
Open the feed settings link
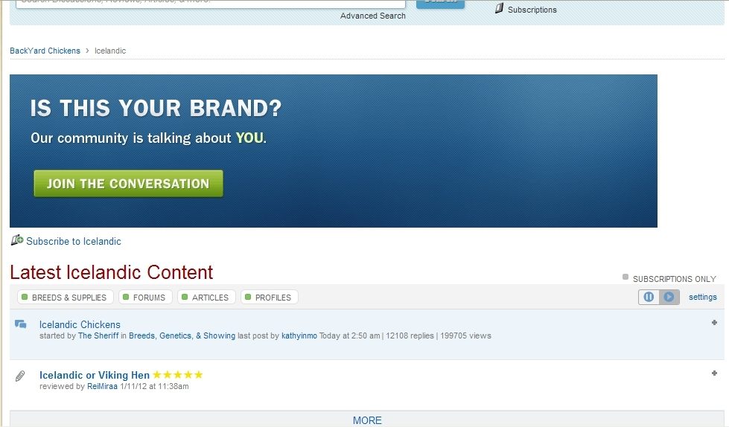tap(702, 297)
